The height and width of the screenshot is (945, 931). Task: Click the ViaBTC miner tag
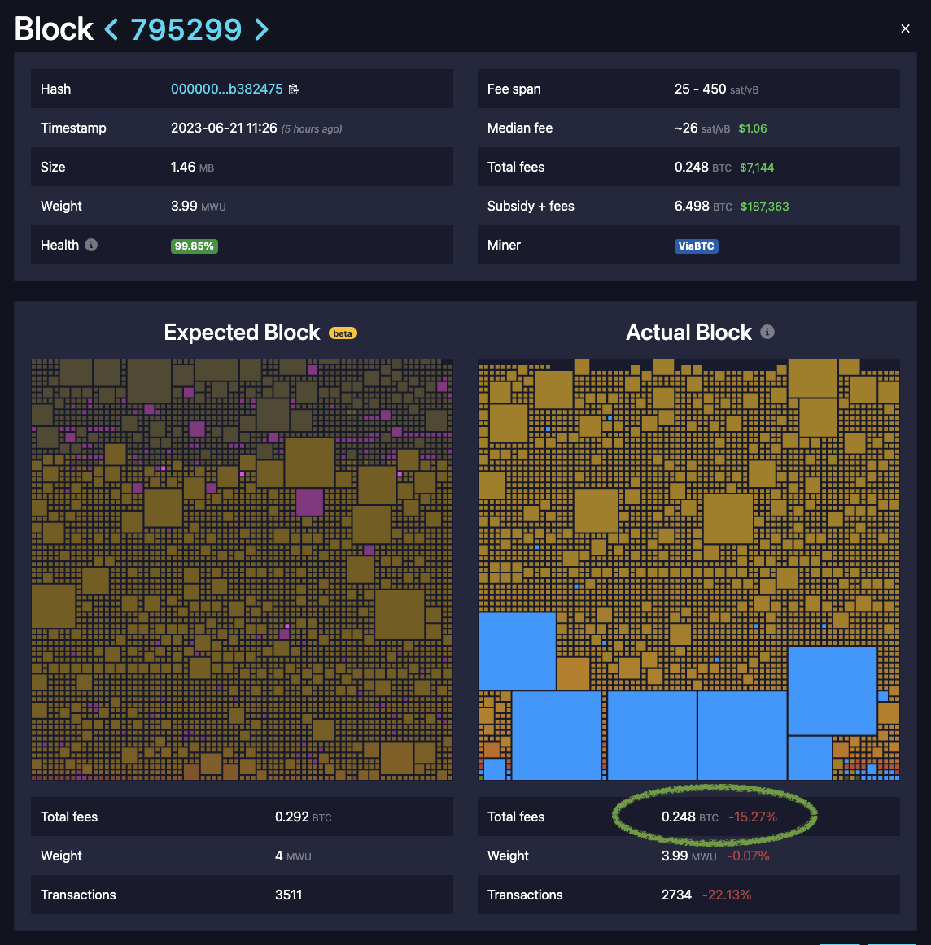pos(697,246)
